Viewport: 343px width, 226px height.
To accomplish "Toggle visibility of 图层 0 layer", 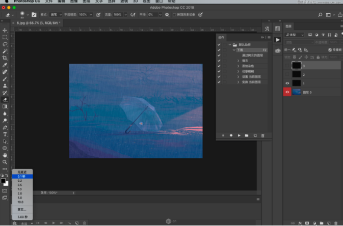I will pyautogui.click(x=287, y=92).
